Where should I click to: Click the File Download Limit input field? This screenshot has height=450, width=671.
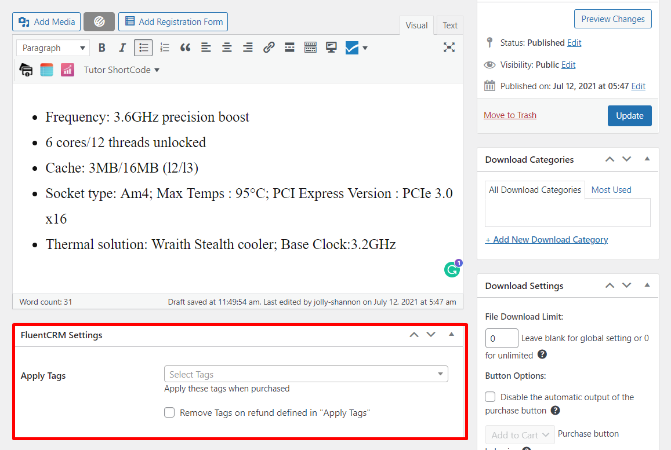click(502, 338)
